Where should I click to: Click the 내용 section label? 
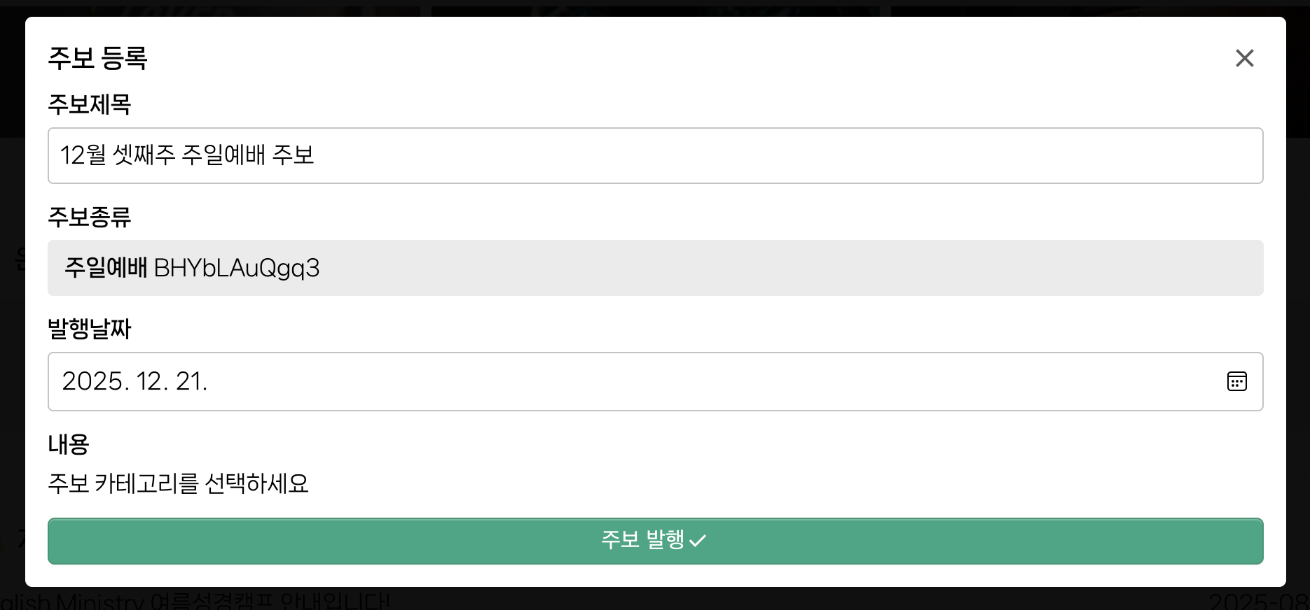69,444
